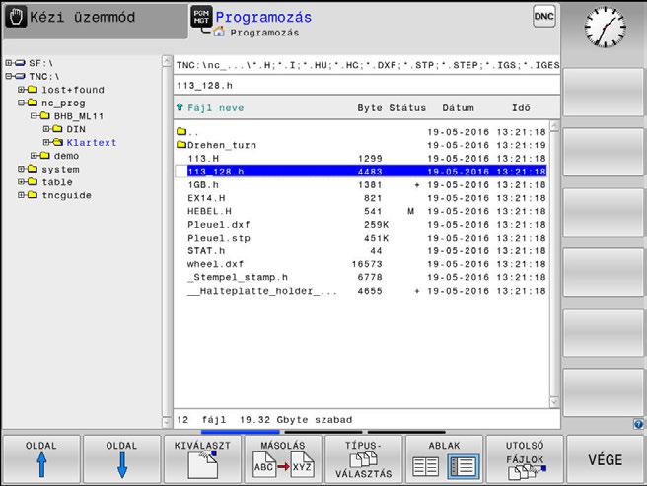Sort by the Byte column header
This screenshot has width=647, height=486.
pos(369,108)
